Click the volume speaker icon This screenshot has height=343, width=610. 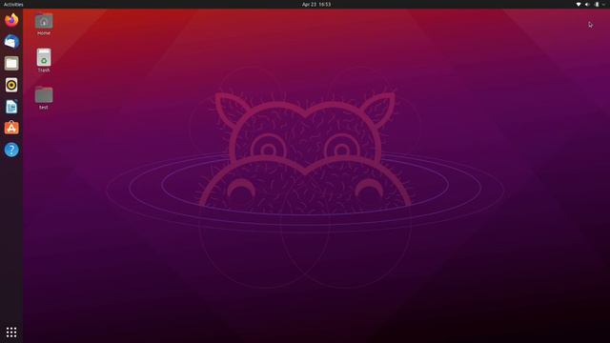coord(587,4)
